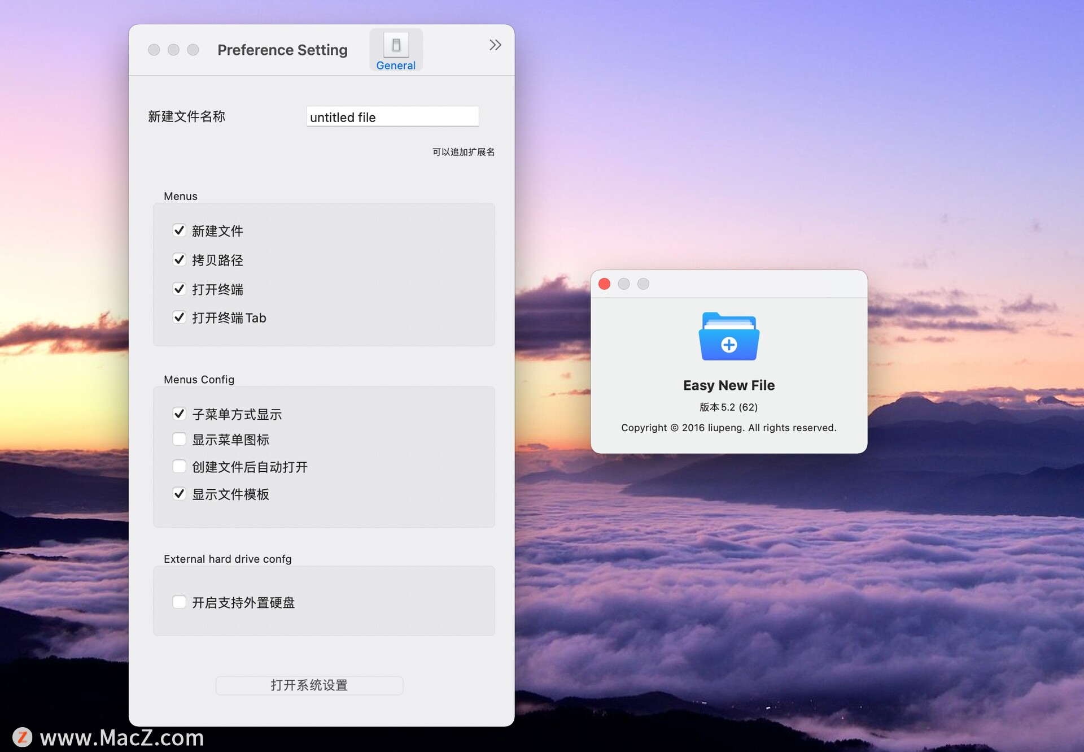Click the Menus section heading above the first checkbox group
Viewport: 1084px width, 752px height.
click(x=181, y=196)
